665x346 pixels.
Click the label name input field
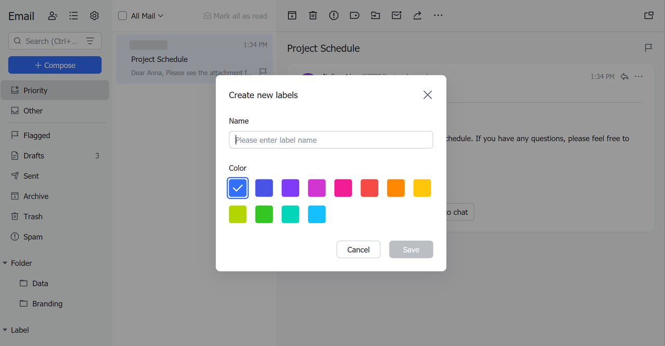[331, 140]
